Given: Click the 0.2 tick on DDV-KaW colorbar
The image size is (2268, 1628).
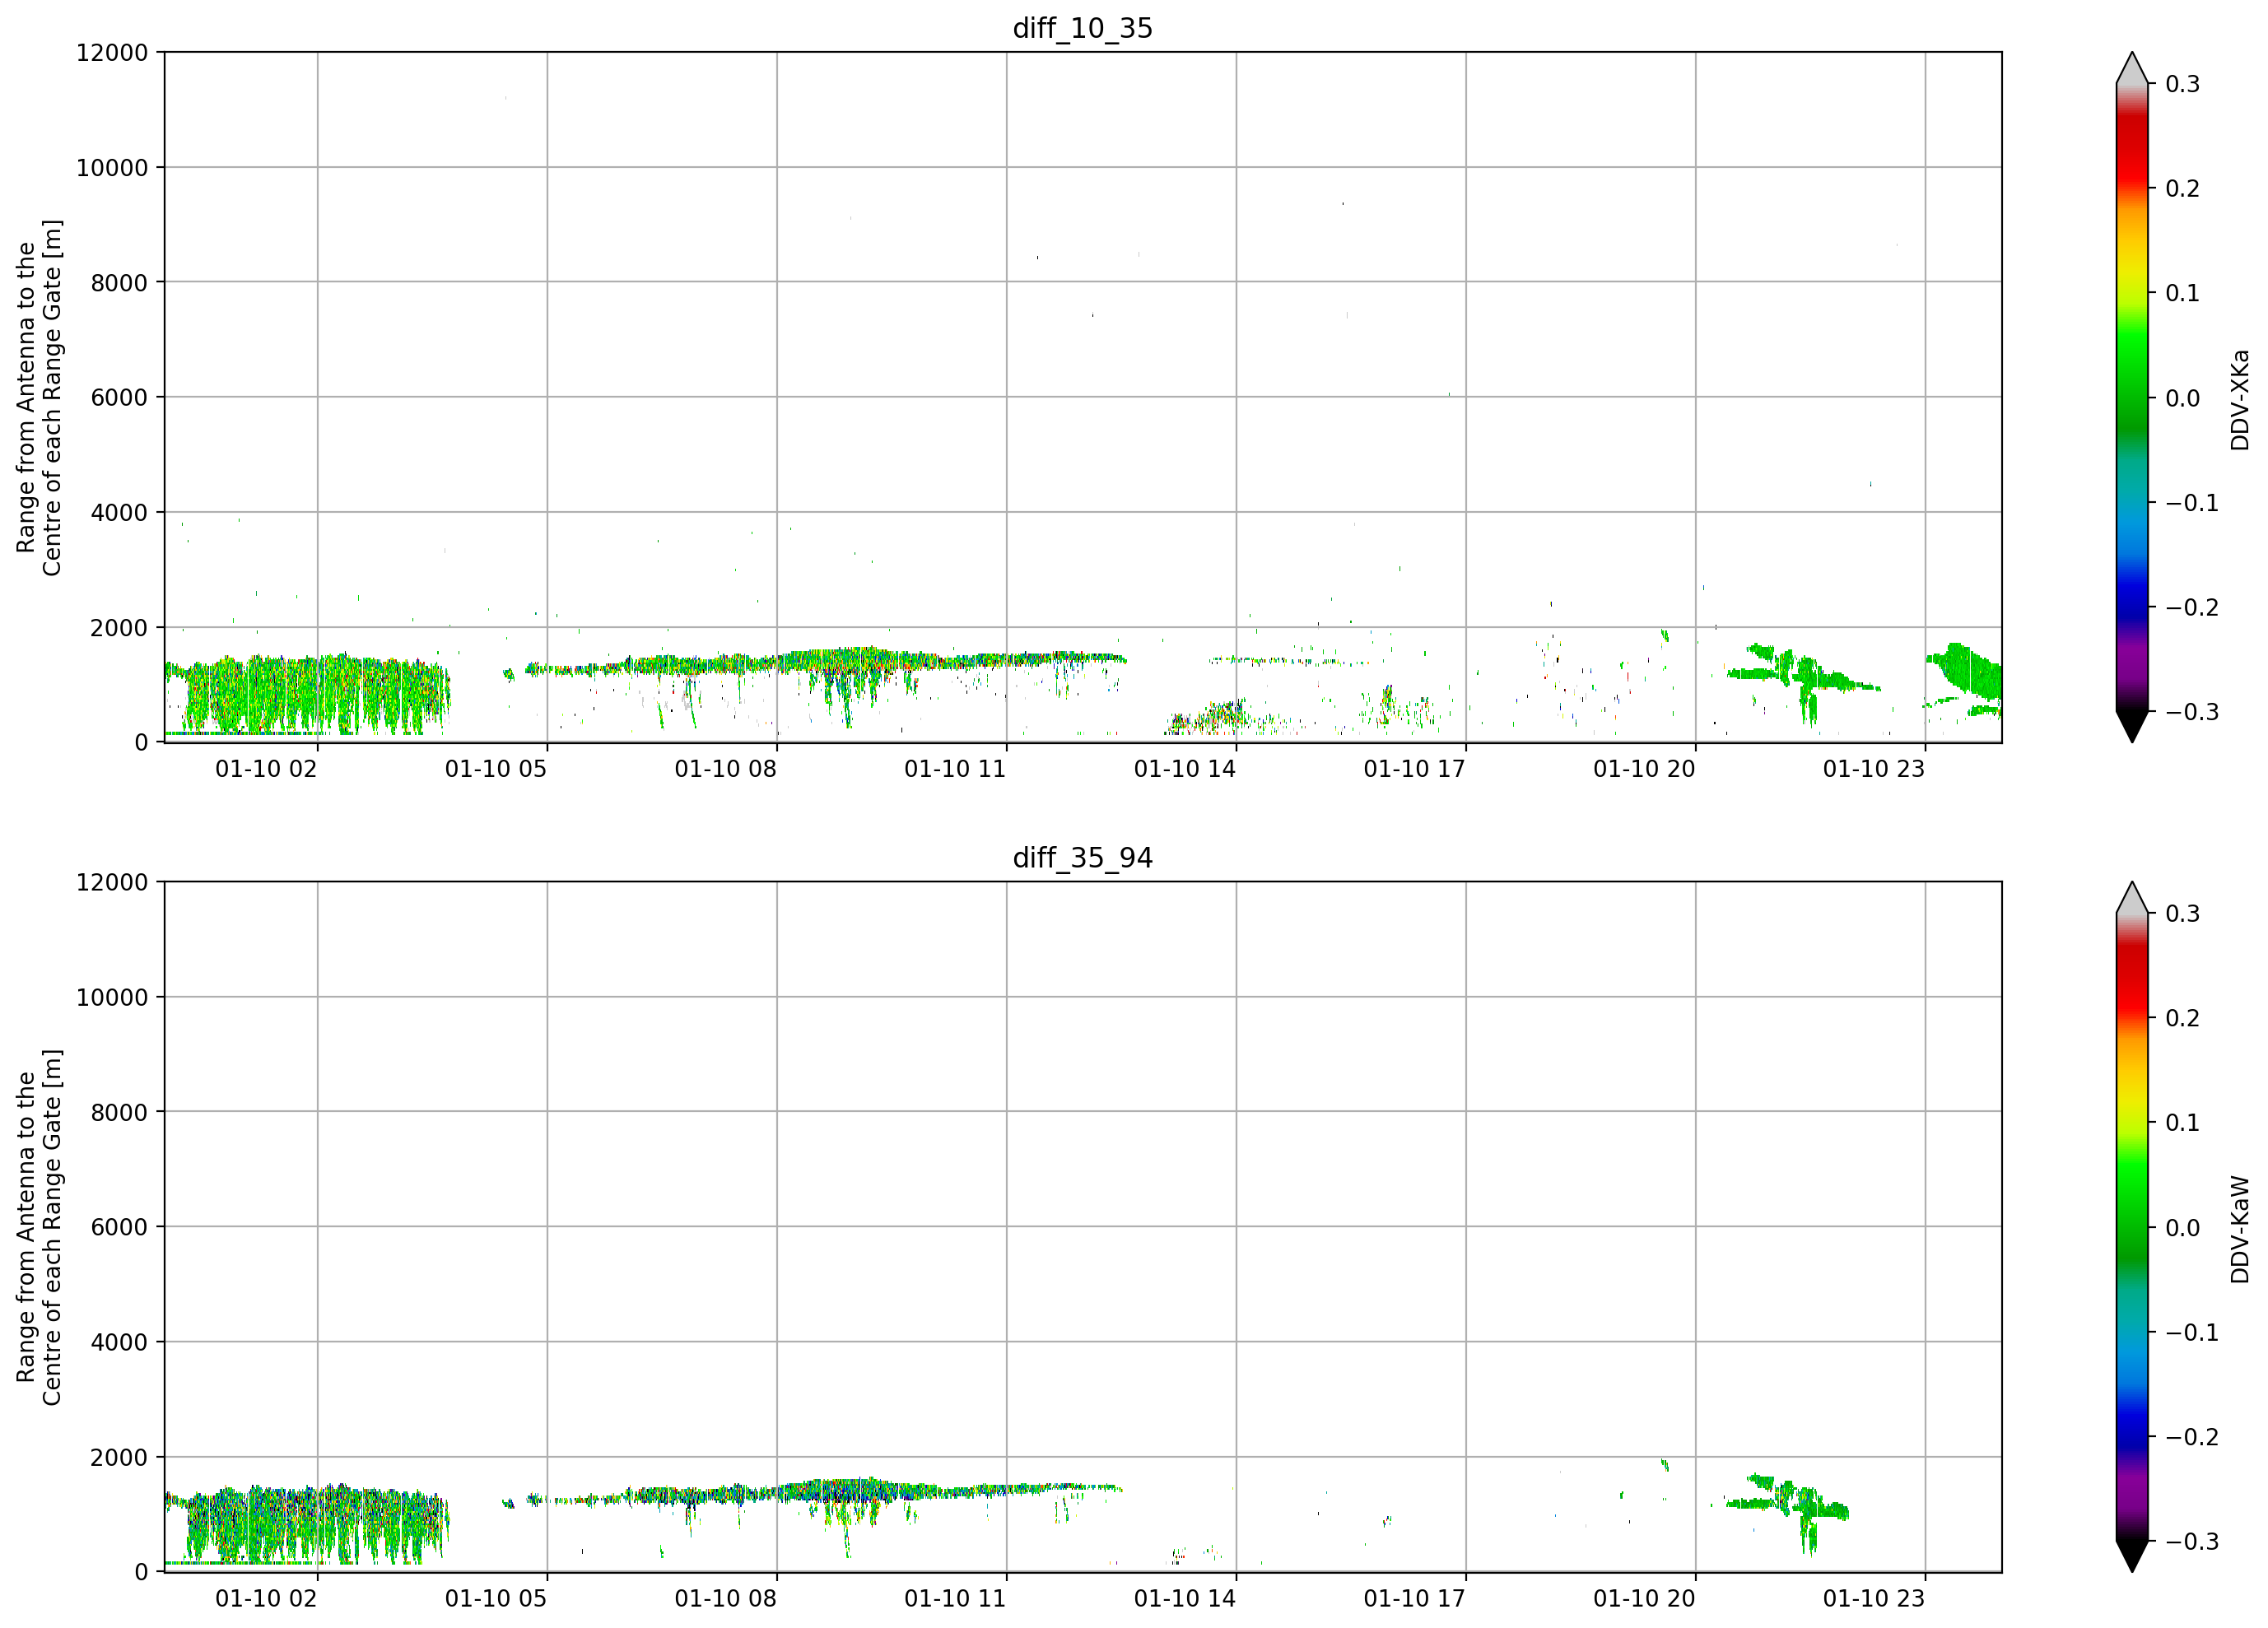Looking at the screenshot, I should (2183, 1018).
